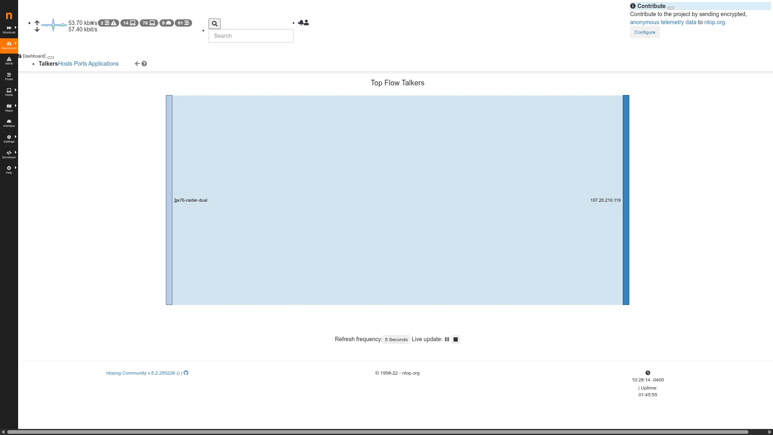Screen dimensions: 773x435
Task: Open the 5 Seconds refresh frequency dropdown
Action: 396,340
